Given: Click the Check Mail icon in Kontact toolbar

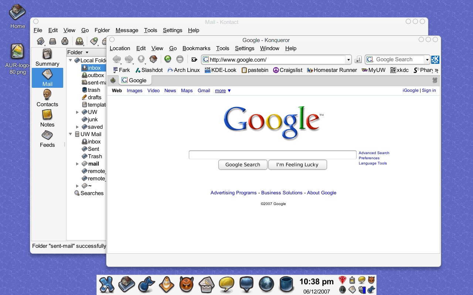Looking at the screenshot, I should click(79, 41).
